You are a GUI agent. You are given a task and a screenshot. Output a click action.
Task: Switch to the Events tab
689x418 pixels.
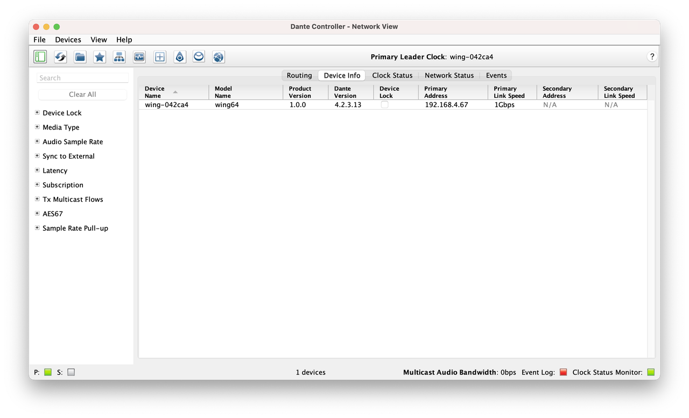click(496, 75)
